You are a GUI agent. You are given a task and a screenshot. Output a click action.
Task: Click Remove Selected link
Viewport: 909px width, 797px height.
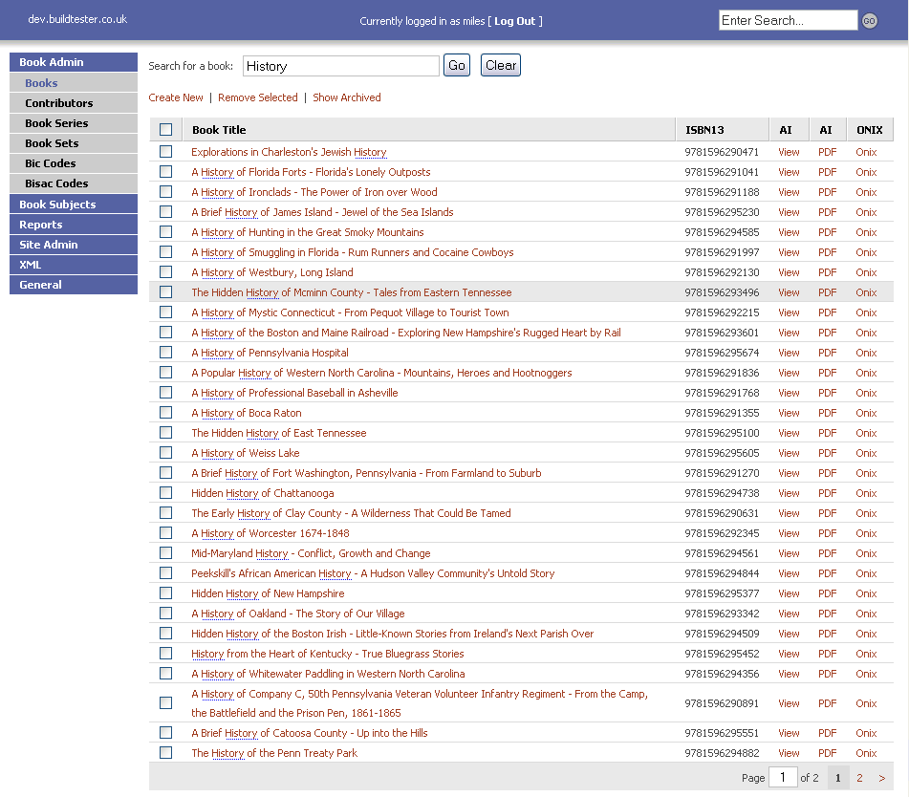pyautogui.click(x=258, y=97)
